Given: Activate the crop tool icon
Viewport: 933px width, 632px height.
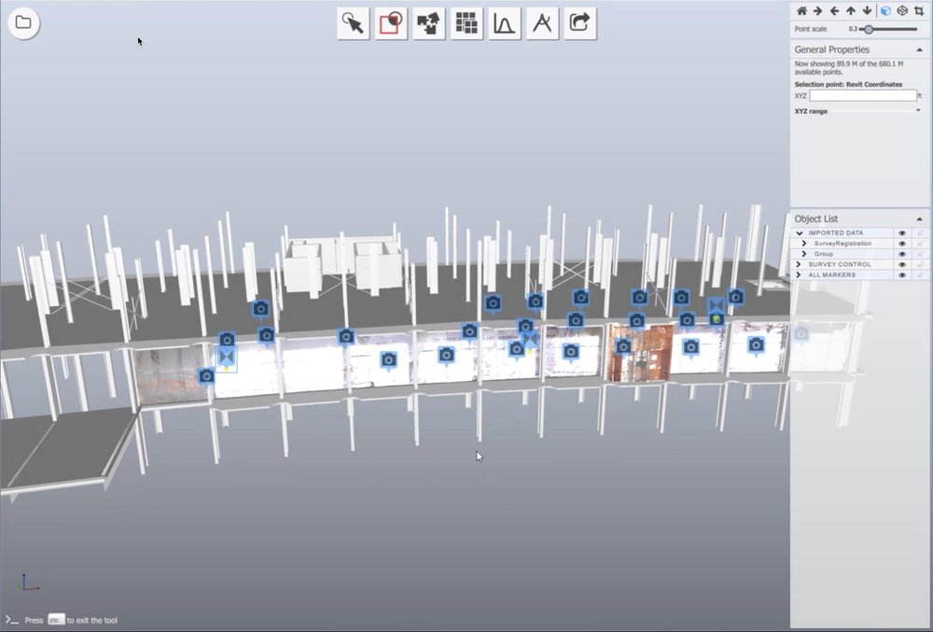Looking at the screenshot, I should click(919, 9).
